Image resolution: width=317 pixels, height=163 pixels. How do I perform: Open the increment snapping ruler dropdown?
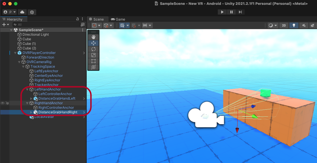click(147, 25)
